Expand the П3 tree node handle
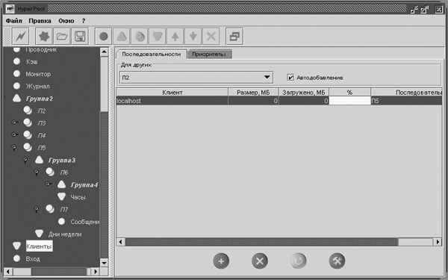 [15, 122]
